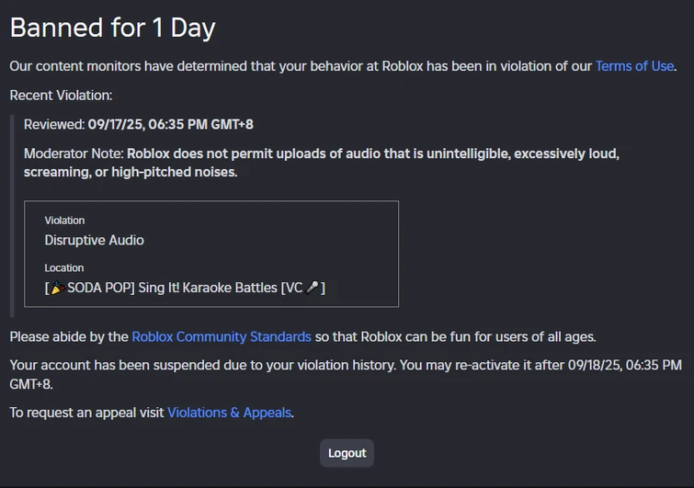
Task: Select the Disruptive Audio violation value
Action: pos(94,240)
